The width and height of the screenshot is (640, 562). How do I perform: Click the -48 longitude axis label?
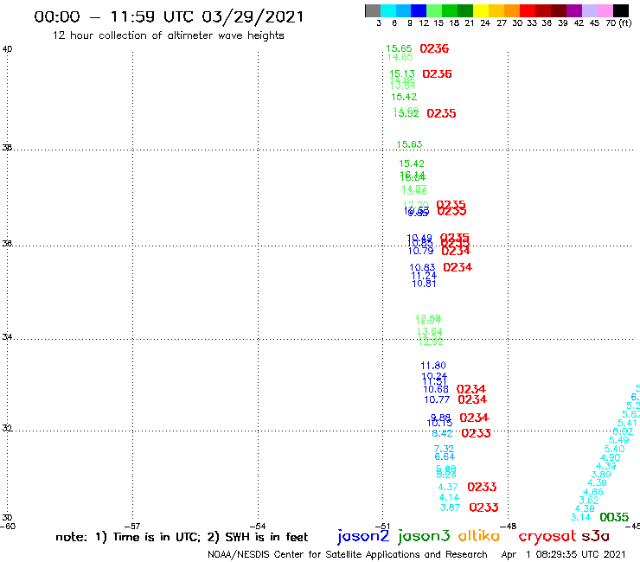[x=509, y=527]
